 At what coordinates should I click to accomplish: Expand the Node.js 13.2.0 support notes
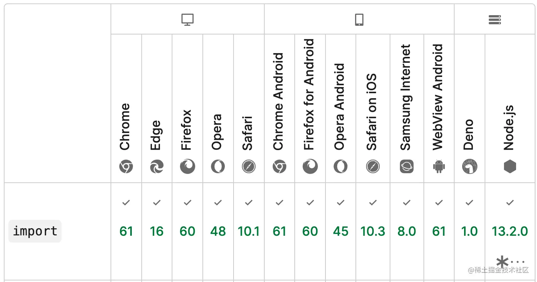pos(510,262)
